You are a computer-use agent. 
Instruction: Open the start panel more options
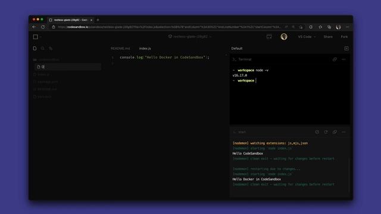pyautogui.click(x=343, y=132)
